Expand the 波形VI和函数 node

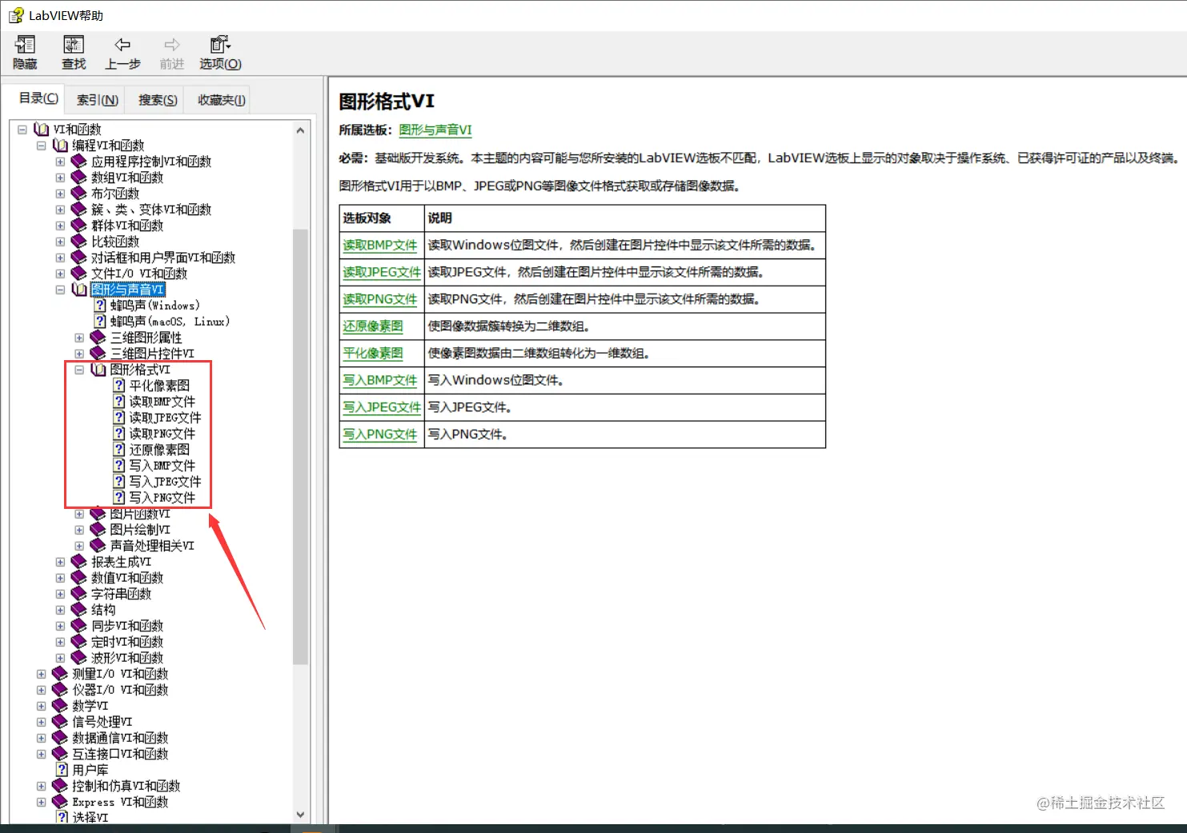[x=60, y=658]
